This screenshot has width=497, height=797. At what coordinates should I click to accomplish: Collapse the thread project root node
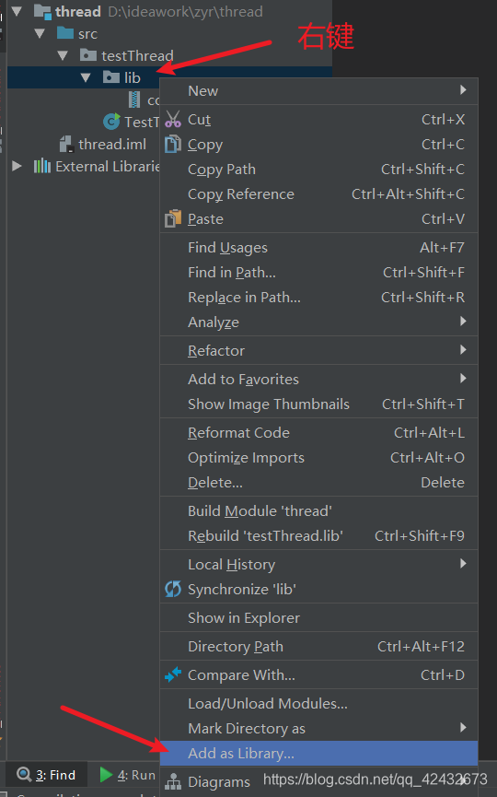pos(17,11)
